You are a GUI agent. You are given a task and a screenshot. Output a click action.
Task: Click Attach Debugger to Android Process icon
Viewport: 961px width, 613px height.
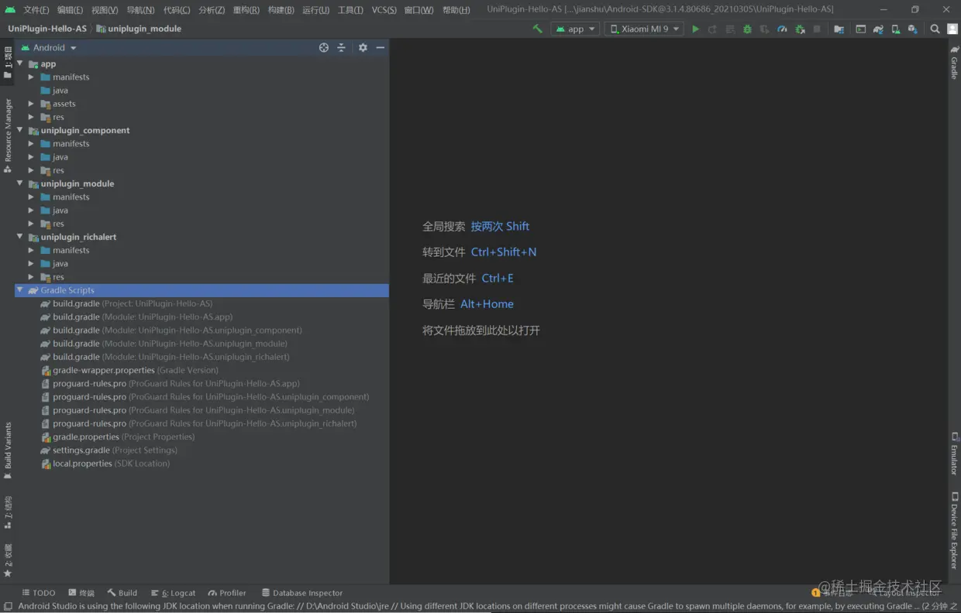[x=799, y=29]
